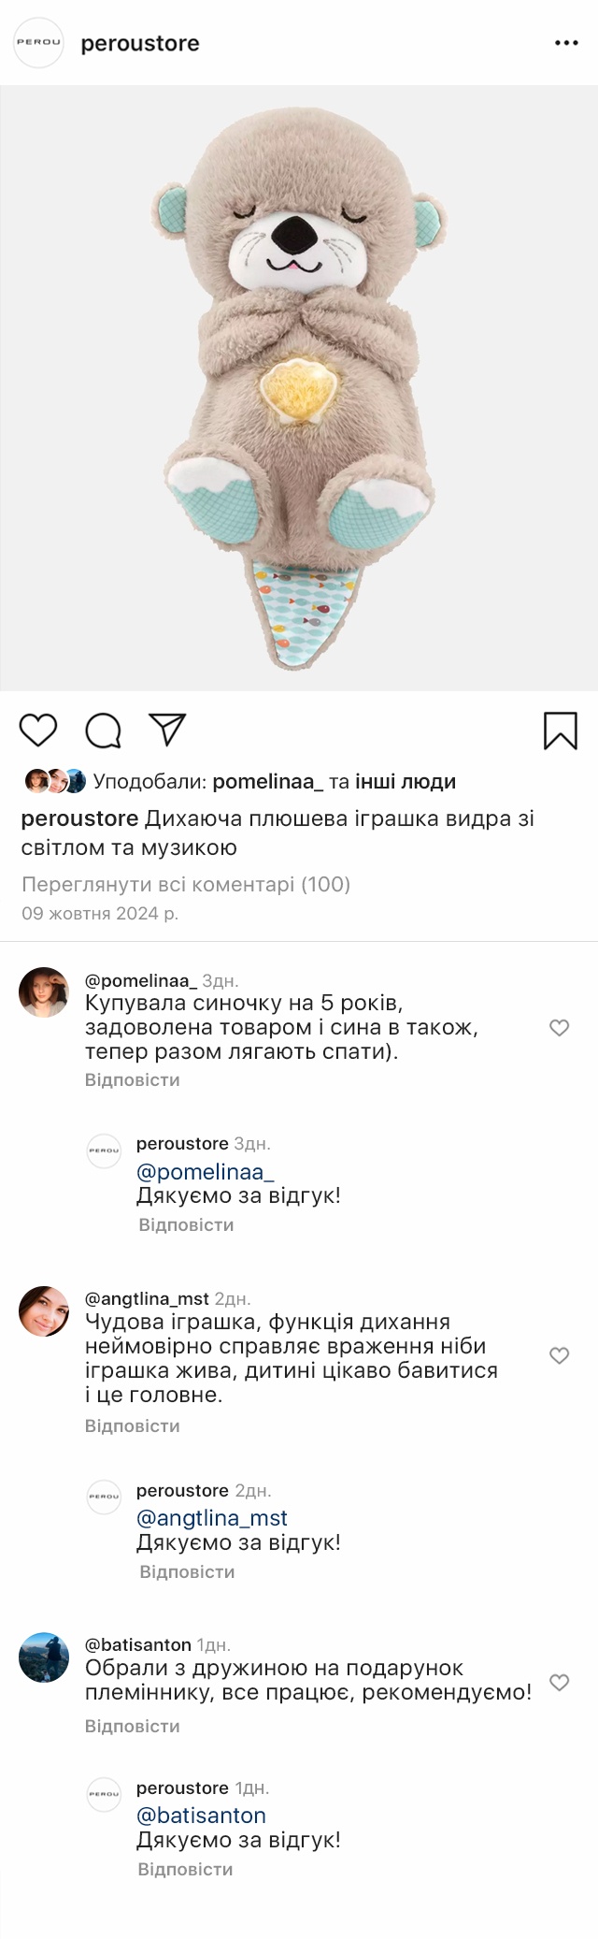Like batisanton's comment
598x1939 pixels.
559,1683
